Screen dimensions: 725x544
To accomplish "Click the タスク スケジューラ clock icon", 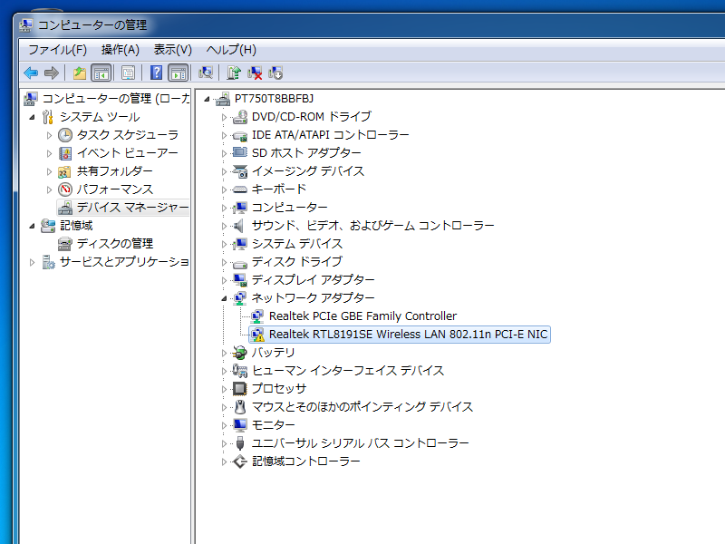I will pos(65,135).
